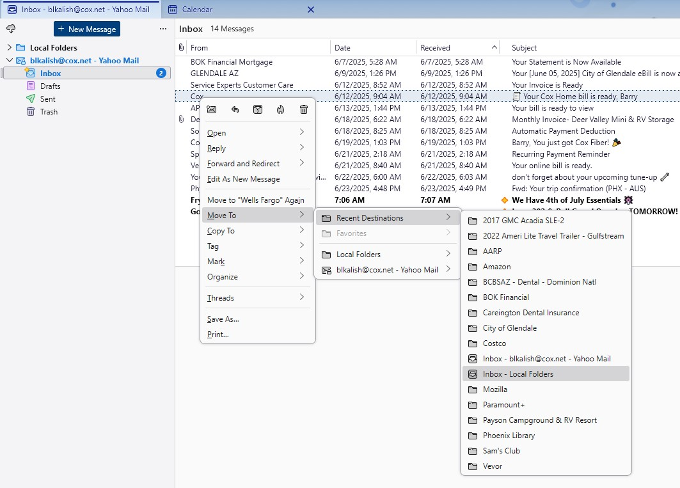Click Recent Destinations in the Move To submenu
Image resolution: width=680 pixels, height=488 pixels.
pos(387,217)
